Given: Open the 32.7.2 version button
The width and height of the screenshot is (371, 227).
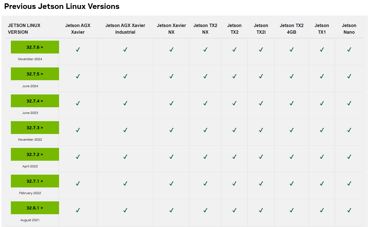Looking at the screenshot, I should [35, 154].
